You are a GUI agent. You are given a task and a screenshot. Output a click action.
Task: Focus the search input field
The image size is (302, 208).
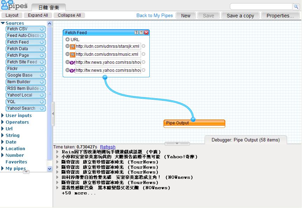tap(261, 7)
